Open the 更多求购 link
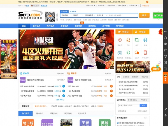 pos(60,100)
